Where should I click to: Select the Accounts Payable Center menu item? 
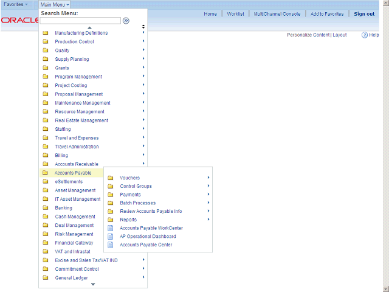tap(146, 245)
